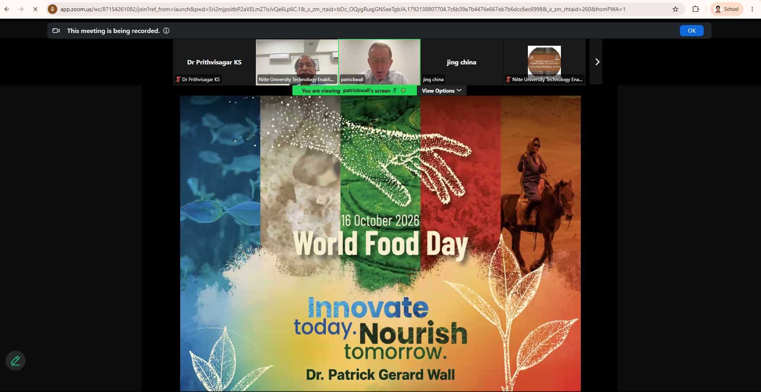The height and width of the screenshot is (392, 761).
Task: Click the muted mic icon on Dr Prithvisagar KS
Action: tap(178, 80)
